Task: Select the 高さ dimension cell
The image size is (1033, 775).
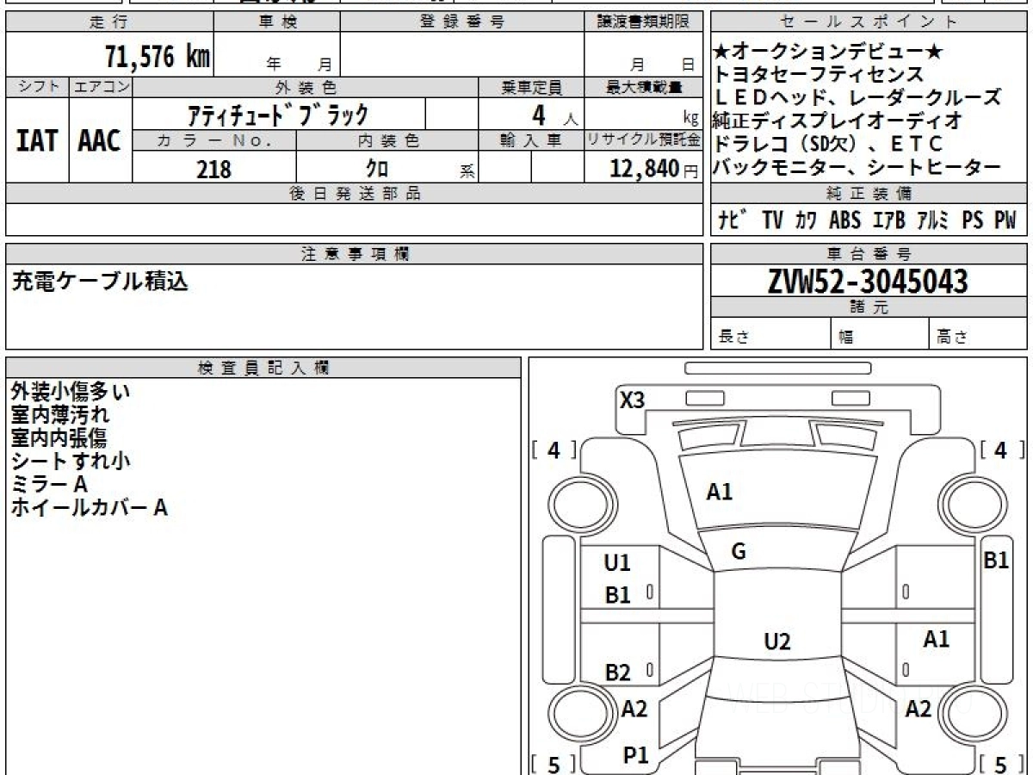Action: [978, 335]
